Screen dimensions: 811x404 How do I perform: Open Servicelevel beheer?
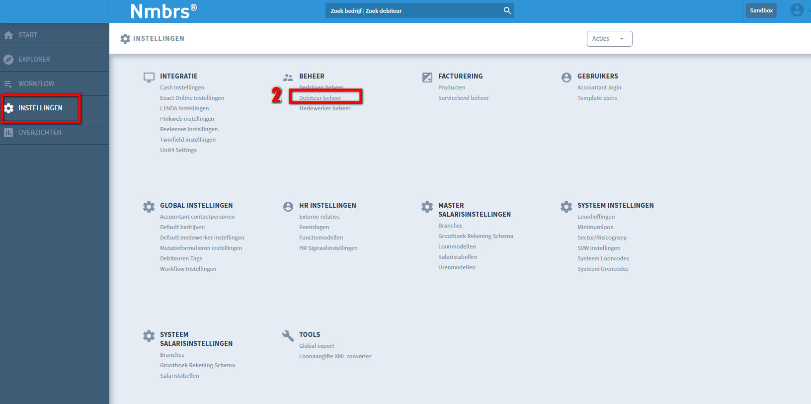point(464,98)
